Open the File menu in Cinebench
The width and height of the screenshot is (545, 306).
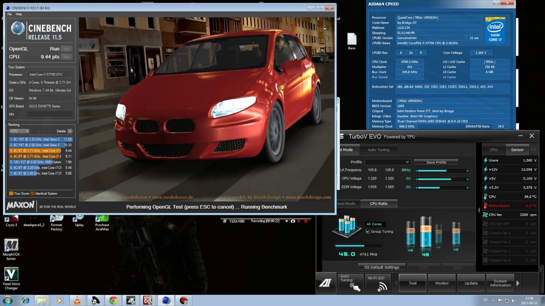[9, 14]
